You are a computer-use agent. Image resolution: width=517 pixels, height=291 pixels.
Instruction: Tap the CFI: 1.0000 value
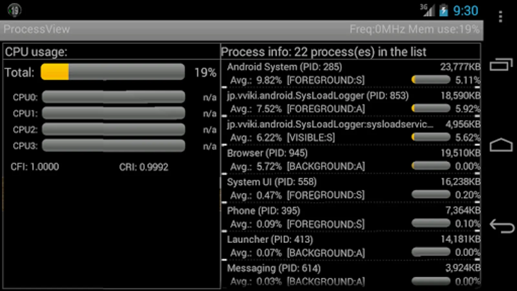click(35, 167)
